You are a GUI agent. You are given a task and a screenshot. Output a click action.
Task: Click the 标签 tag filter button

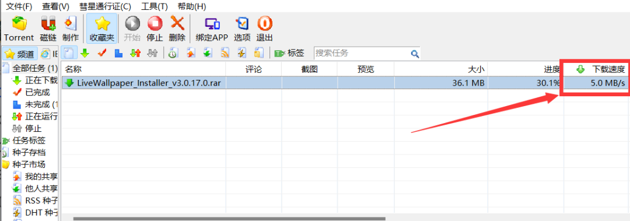click(289, 53)
